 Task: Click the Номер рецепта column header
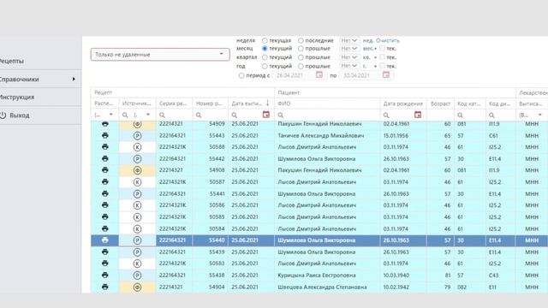point(209,104)
